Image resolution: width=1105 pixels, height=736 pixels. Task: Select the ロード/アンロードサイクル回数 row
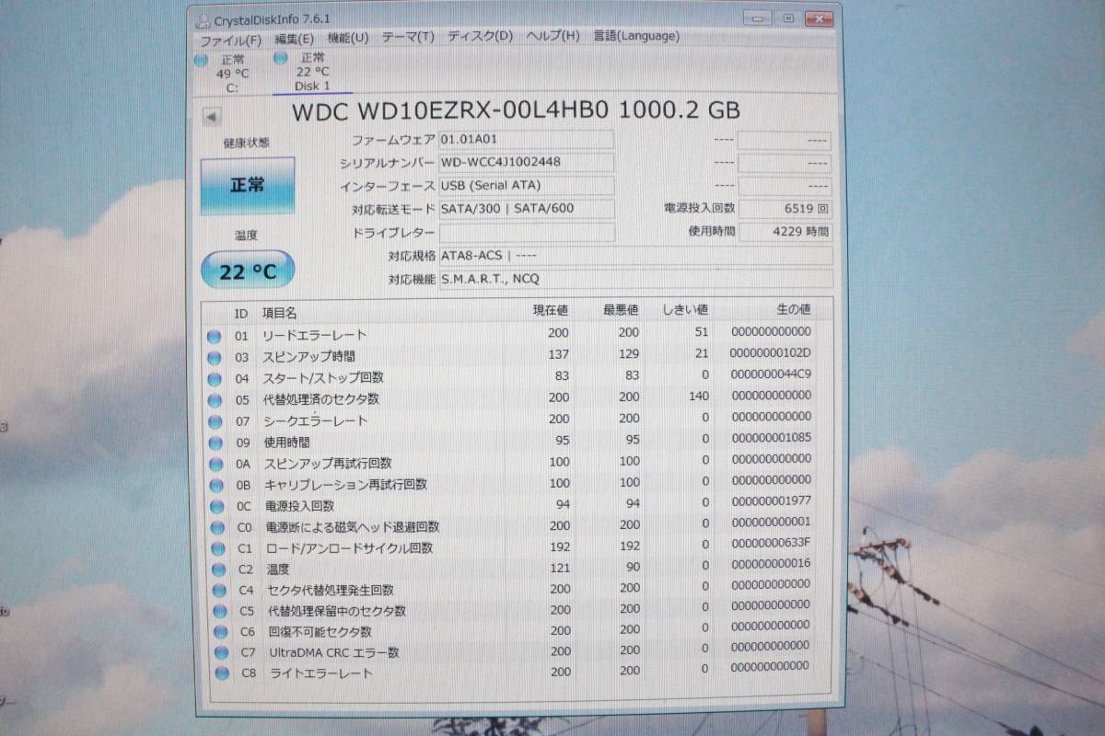(516, 546)
